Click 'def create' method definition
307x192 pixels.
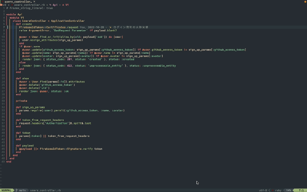pos(24,24)
